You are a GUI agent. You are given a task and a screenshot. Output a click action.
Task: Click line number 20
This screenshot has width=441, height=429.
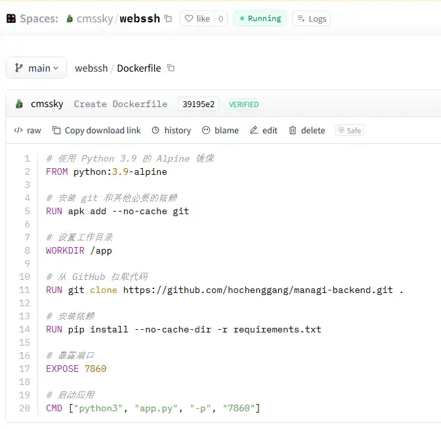[24, 408]
